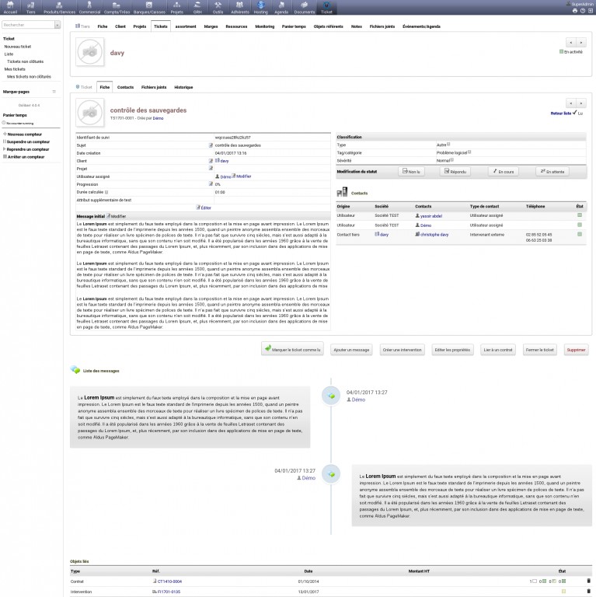Click Retour liste link

pyautogui.click(x=560, y=113)
